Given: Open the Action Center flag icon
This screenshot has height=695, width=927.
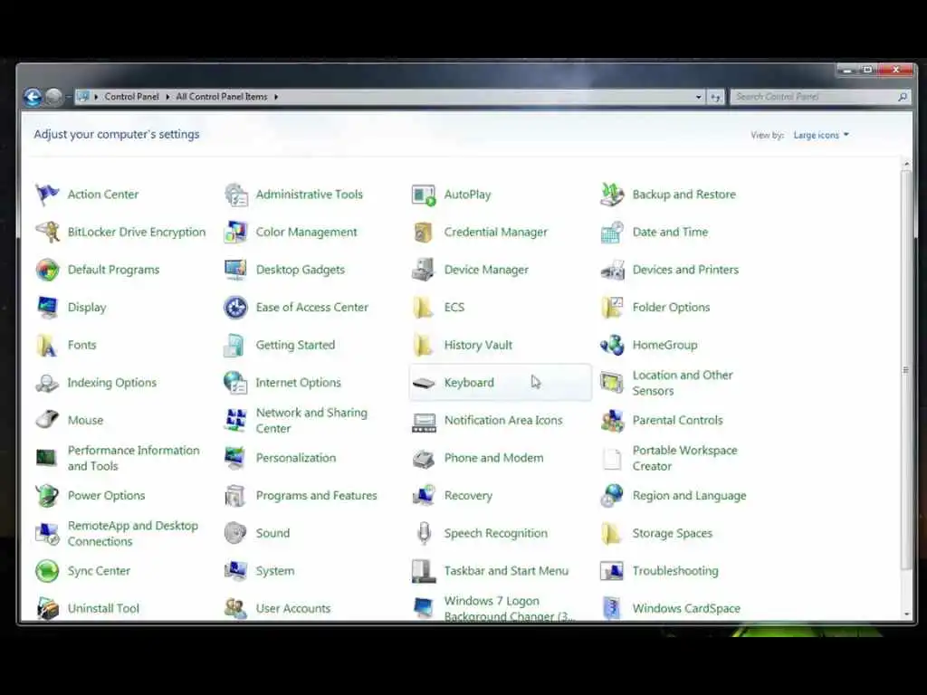Looking at the screenshot, I should click(47, 195).
